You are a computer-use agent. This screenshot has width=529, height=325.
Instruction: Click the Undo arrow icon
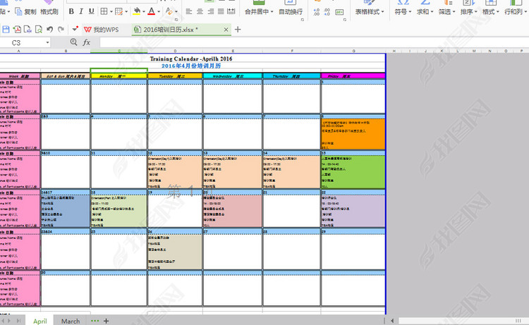tap(49, 30)
